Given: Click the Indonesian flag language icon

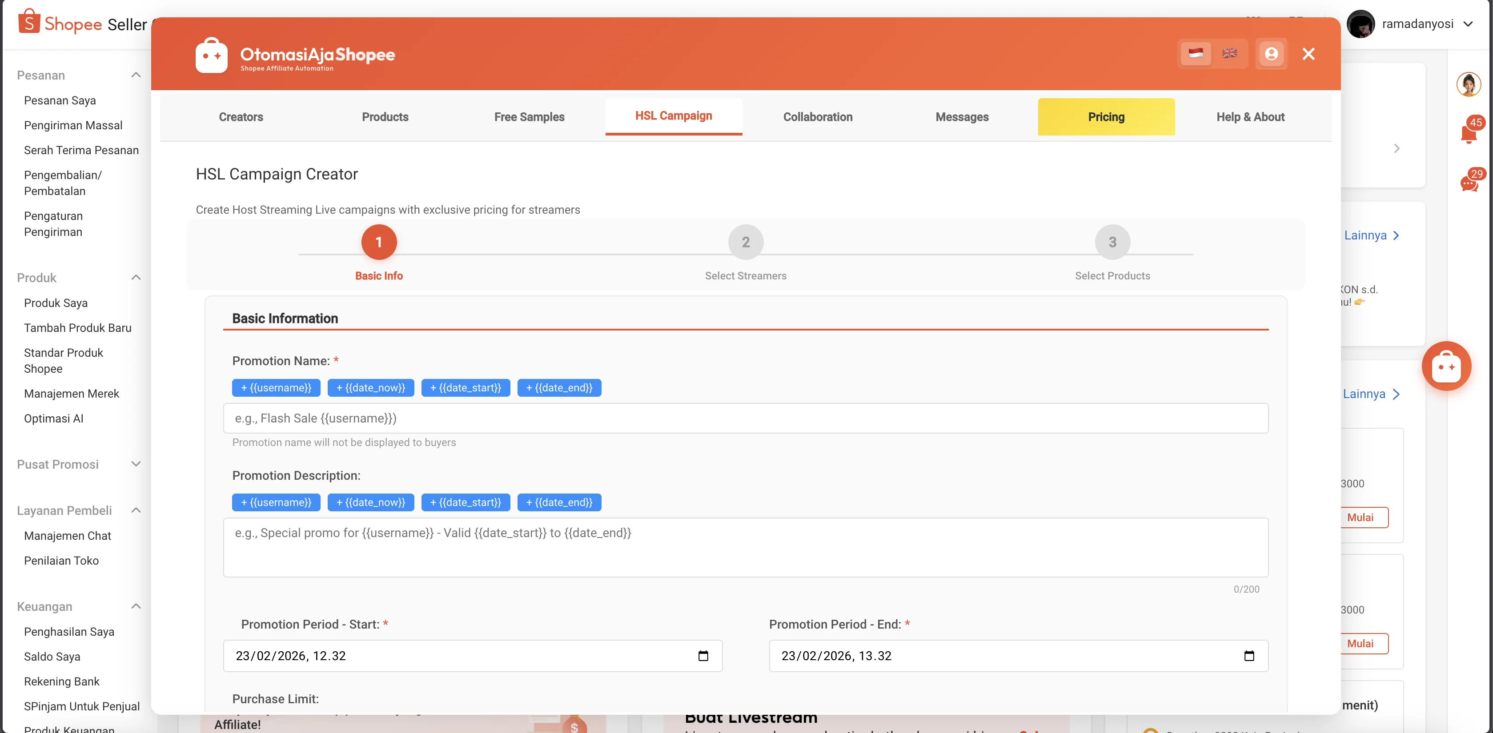Looking at the screenshot, I should (1195, 54).
